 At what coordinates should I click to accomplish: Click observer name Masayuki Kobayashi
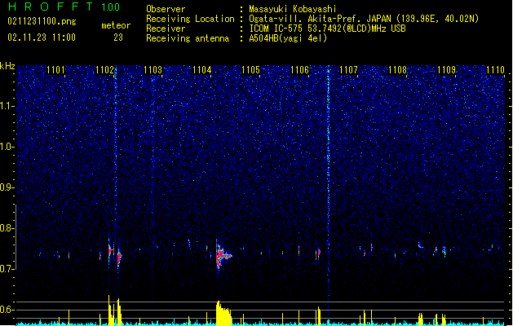[293, 9]
